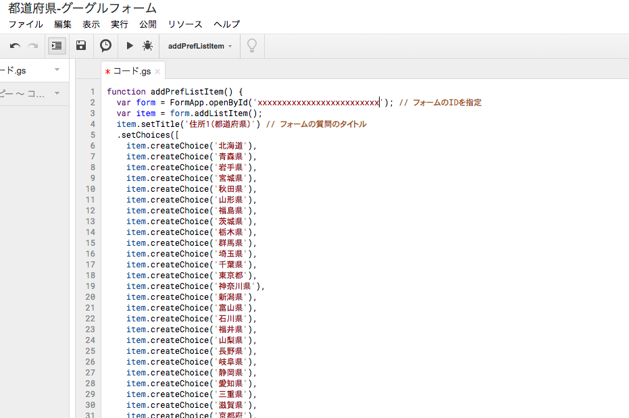Open the 公開 menu

147,24
